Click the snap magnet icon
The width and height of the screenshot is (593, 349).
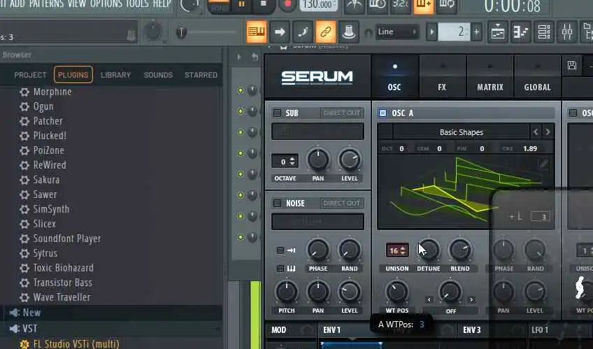(369, 33)
